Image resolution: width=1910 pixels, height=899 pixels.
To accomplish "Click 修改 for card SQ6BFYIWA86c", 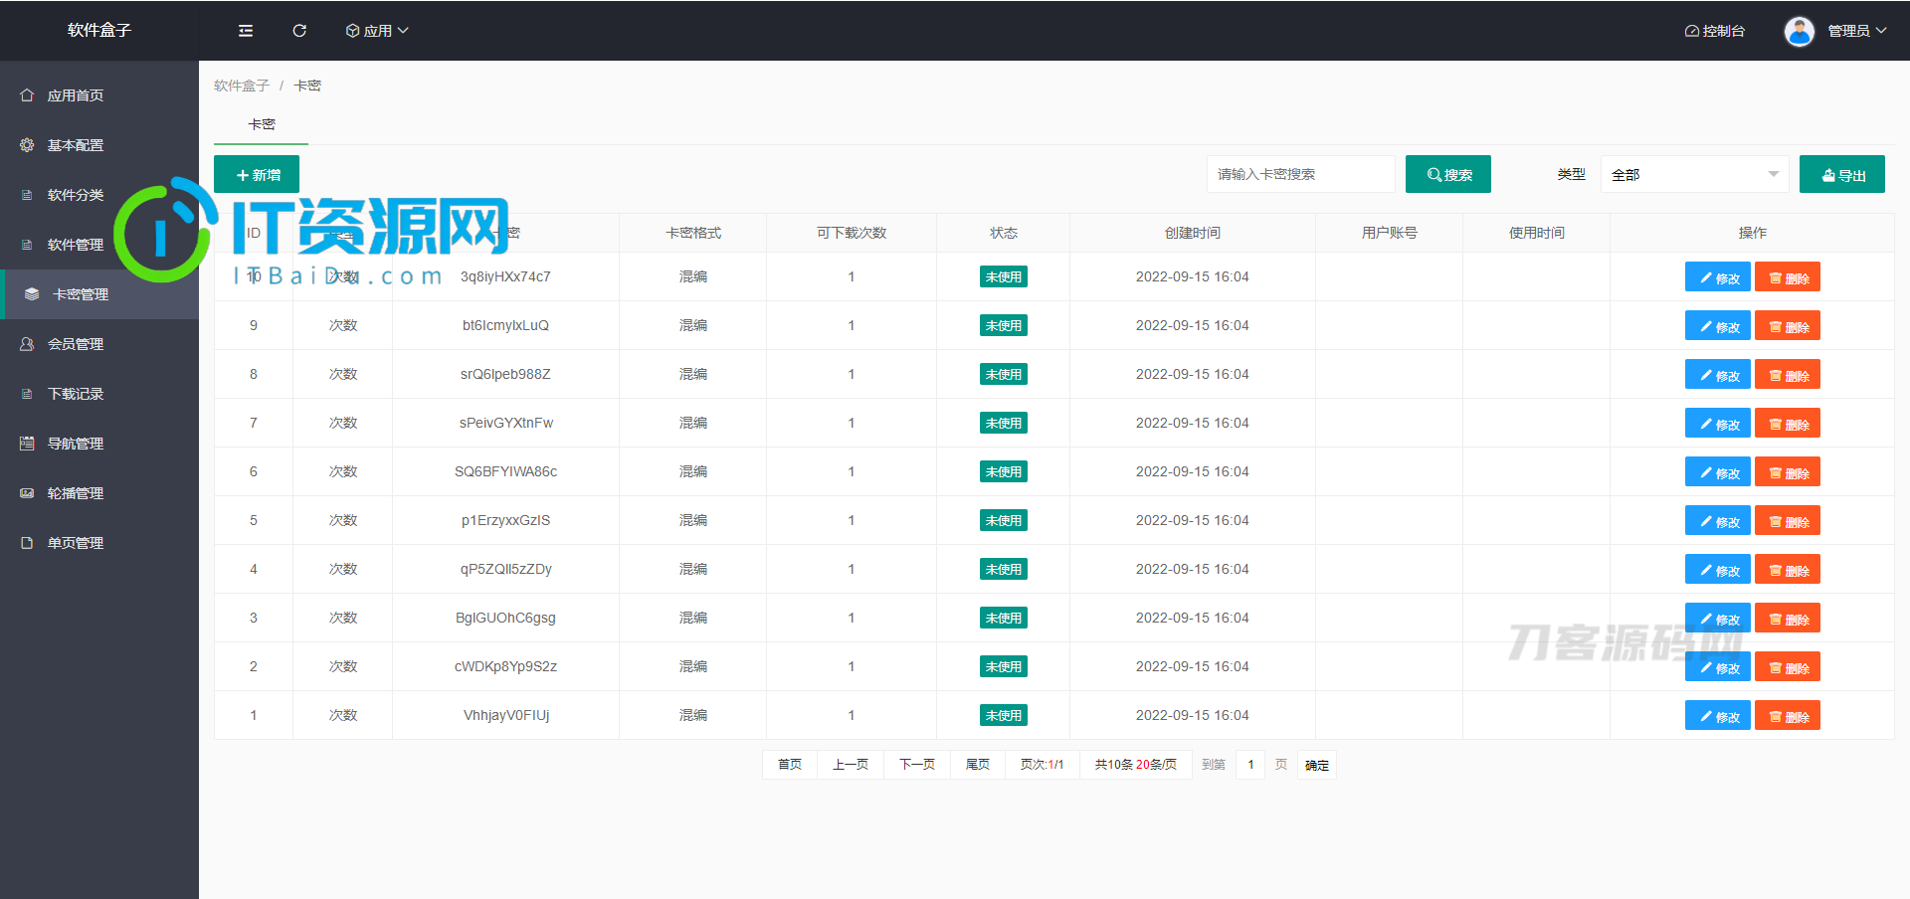I will coord(1718,472).
